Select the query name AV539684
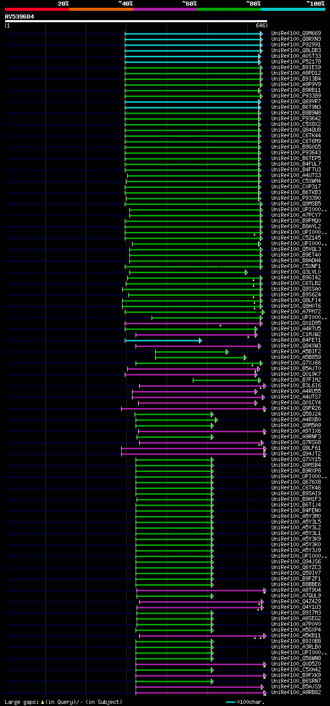The height and width of the screenshot is (706, 330). pyautogui.click(x=20, y=17)
